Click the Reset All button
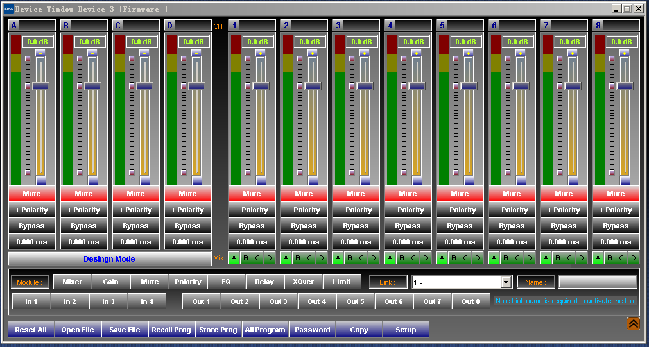This screenshot has width=649, height=347. coord(31,330)
